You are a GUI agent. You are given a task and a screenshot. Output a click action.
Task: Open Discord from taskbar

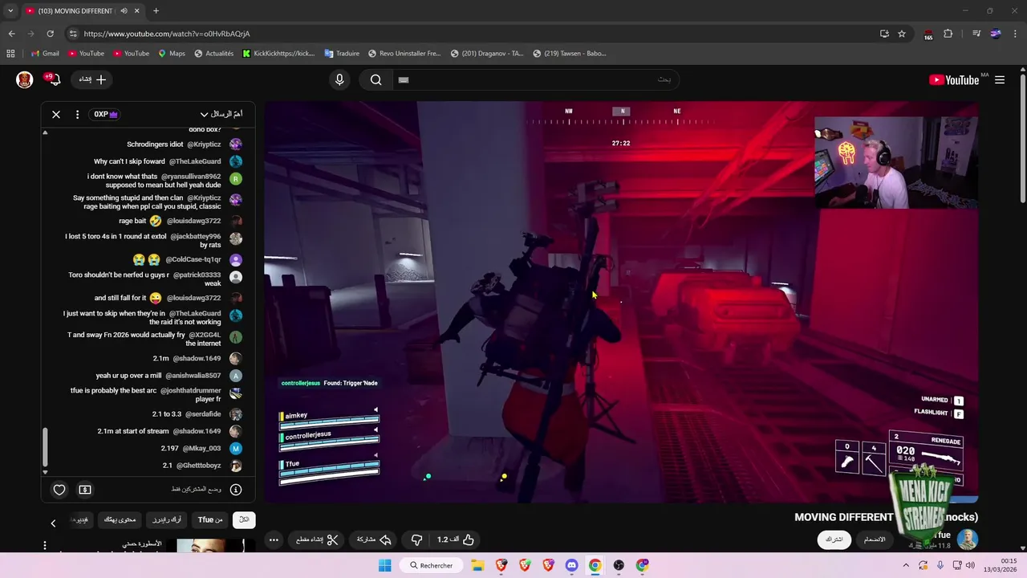click(571, 565)
